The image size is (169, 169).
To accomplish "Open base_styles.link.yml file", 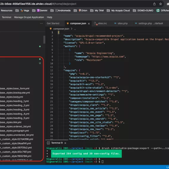I will (x=11, y=122).
